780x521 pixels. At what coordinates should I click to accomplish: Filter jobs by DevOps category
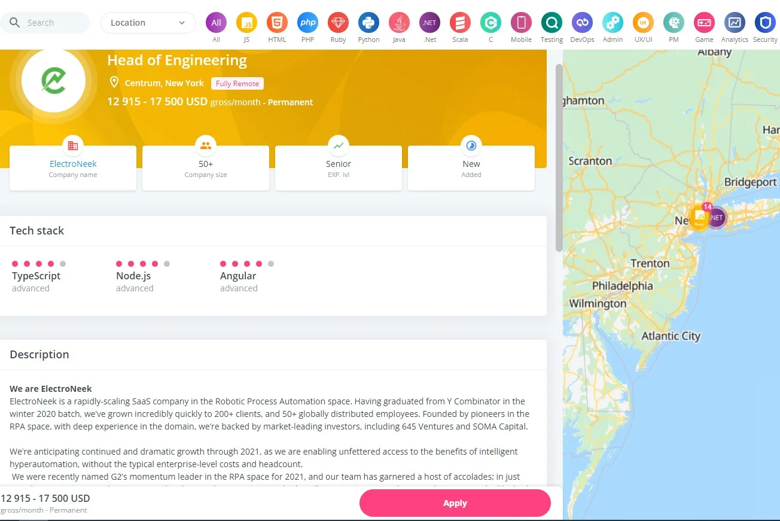click(x=582, y=23)
